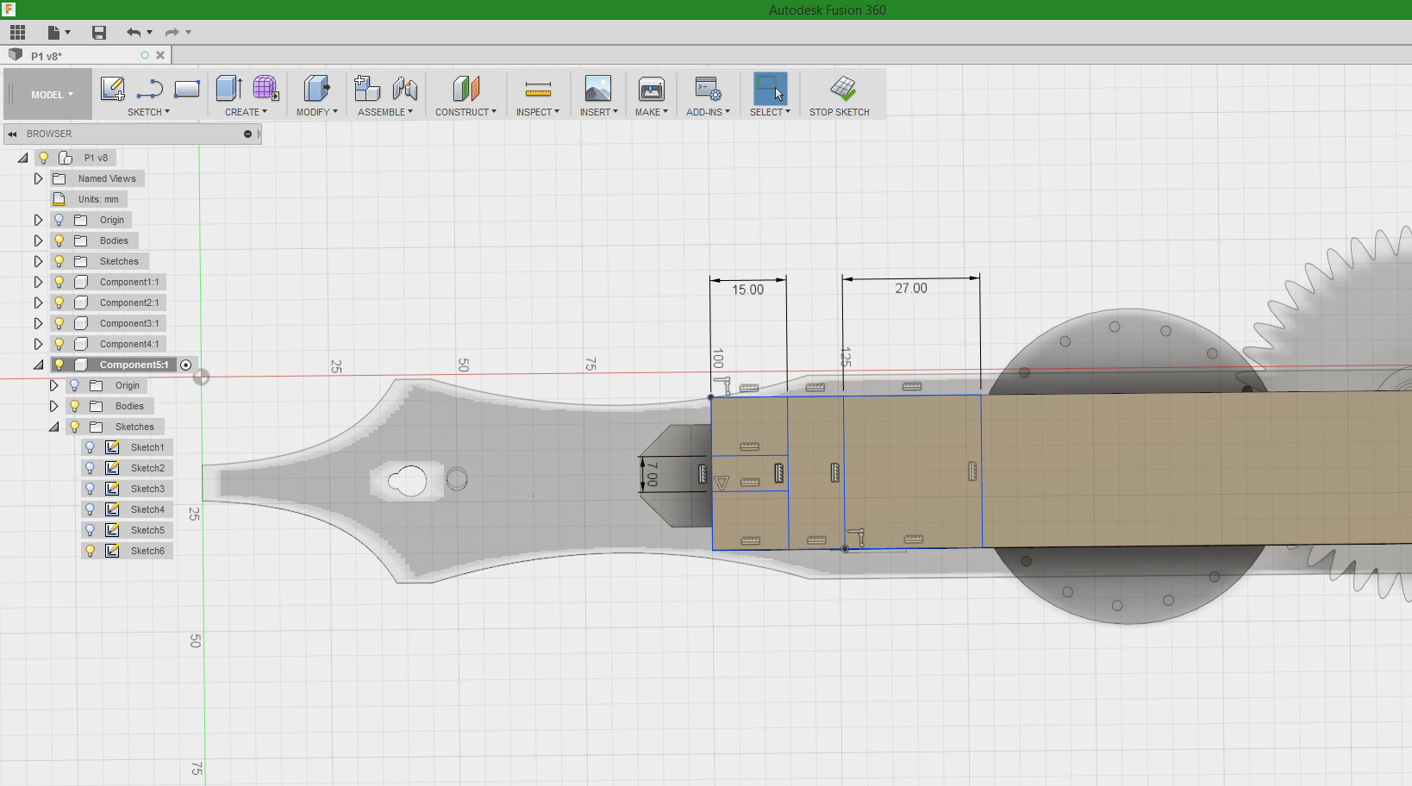Collapse Component5:1 node
This screenshot has width=1412, height=786.
point(38,365)
